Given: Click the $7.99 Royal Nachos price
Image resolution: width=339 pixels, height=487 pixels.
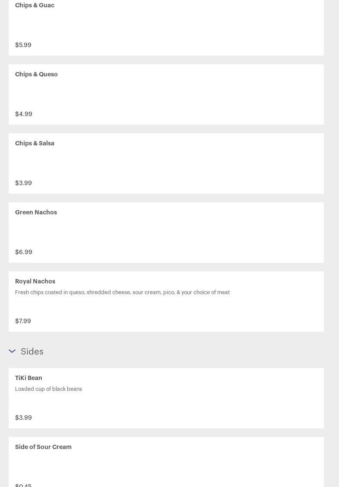Looking at the screenshot, I should click(23, 321).
